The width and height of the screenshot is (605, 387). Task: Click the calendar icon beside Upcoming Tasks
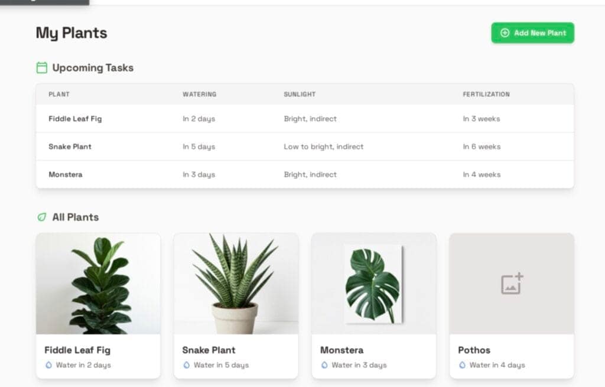pyautogui.click(x=41, y=68)
